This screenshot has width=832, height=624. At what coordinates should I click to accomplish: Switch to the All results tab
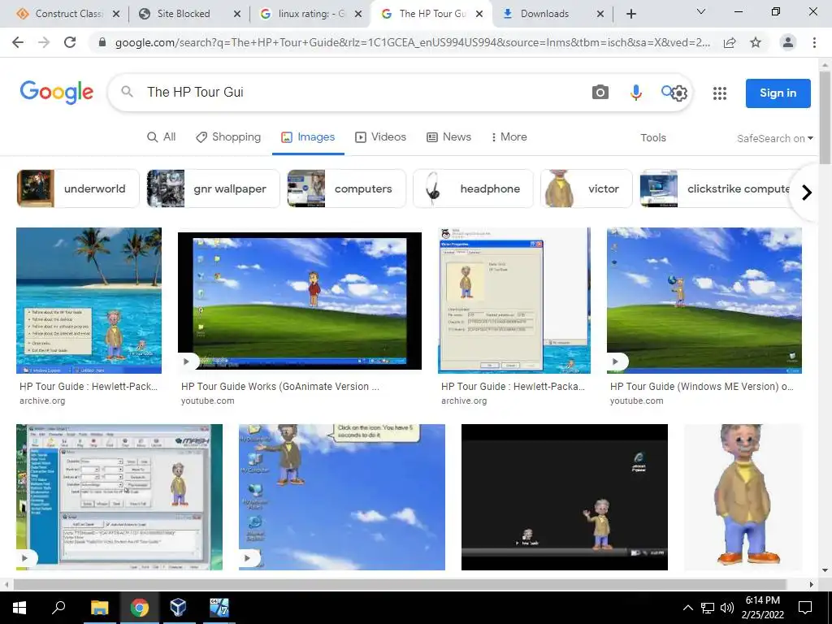click(x=162, y=136)
